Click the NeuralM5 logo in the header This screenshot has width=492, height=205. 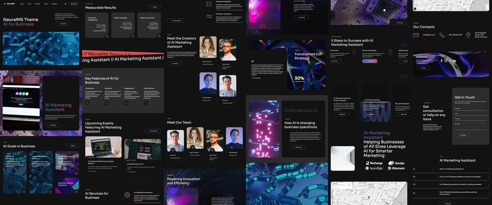click(9, 3)
